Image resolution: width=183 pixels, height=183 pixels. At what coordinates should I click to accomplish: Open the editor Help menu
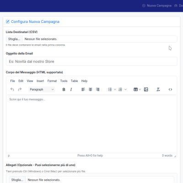[84, 81]
